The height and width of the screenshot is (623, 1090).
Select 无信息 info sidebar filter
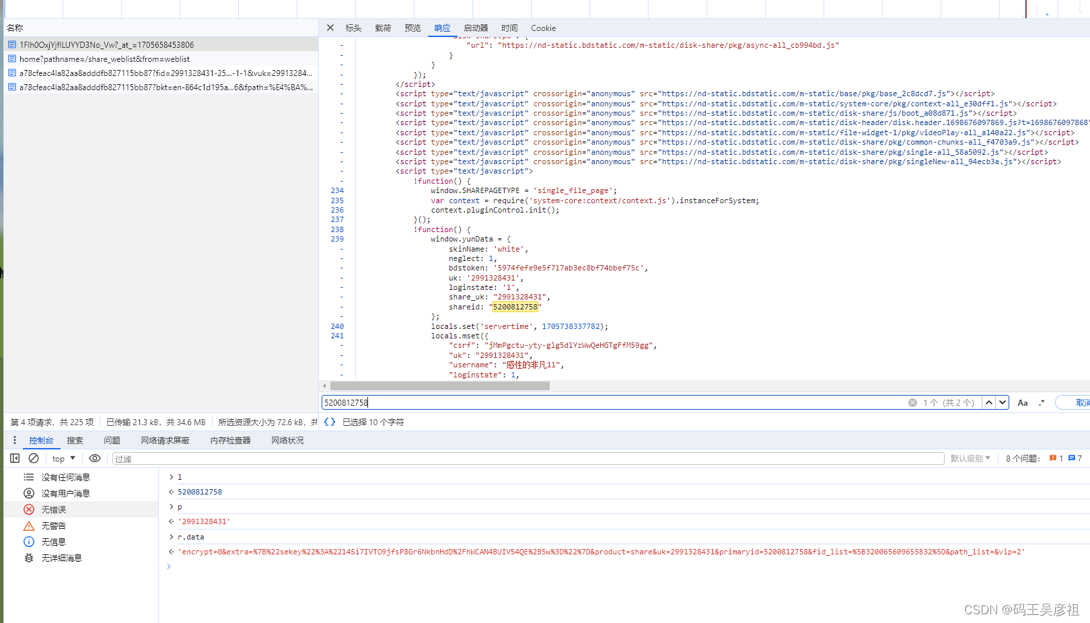coord(81,542)
